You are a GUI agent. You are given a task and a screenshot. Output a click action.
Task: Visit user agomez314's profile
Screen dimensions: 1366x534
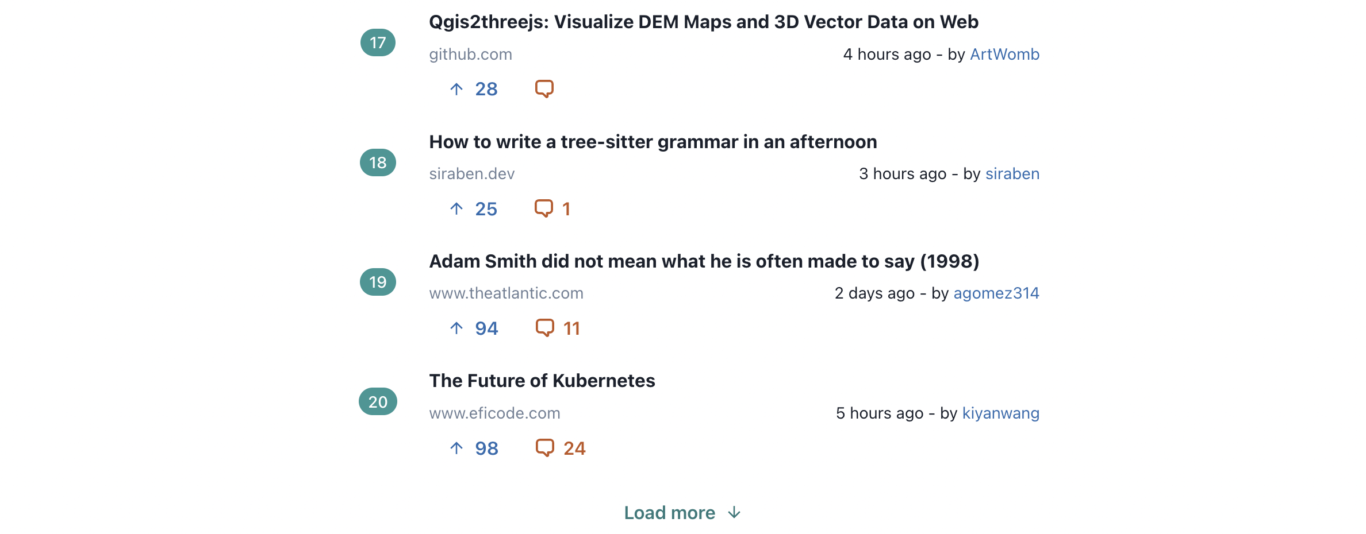(996, 293)
